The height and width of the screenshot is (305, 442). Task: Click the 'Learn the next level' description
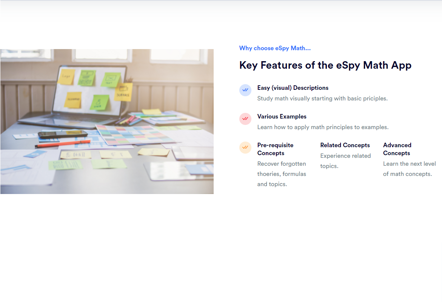point(409,169)
